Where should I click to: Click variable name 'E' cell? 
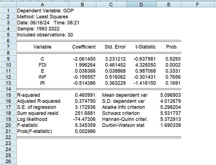pos(43,71)
